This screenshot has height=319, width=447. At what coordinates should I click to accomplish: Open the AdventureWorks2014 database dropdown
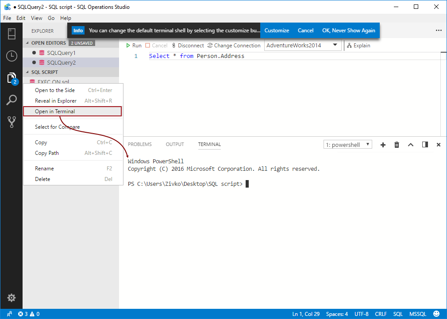click(302, 45)
